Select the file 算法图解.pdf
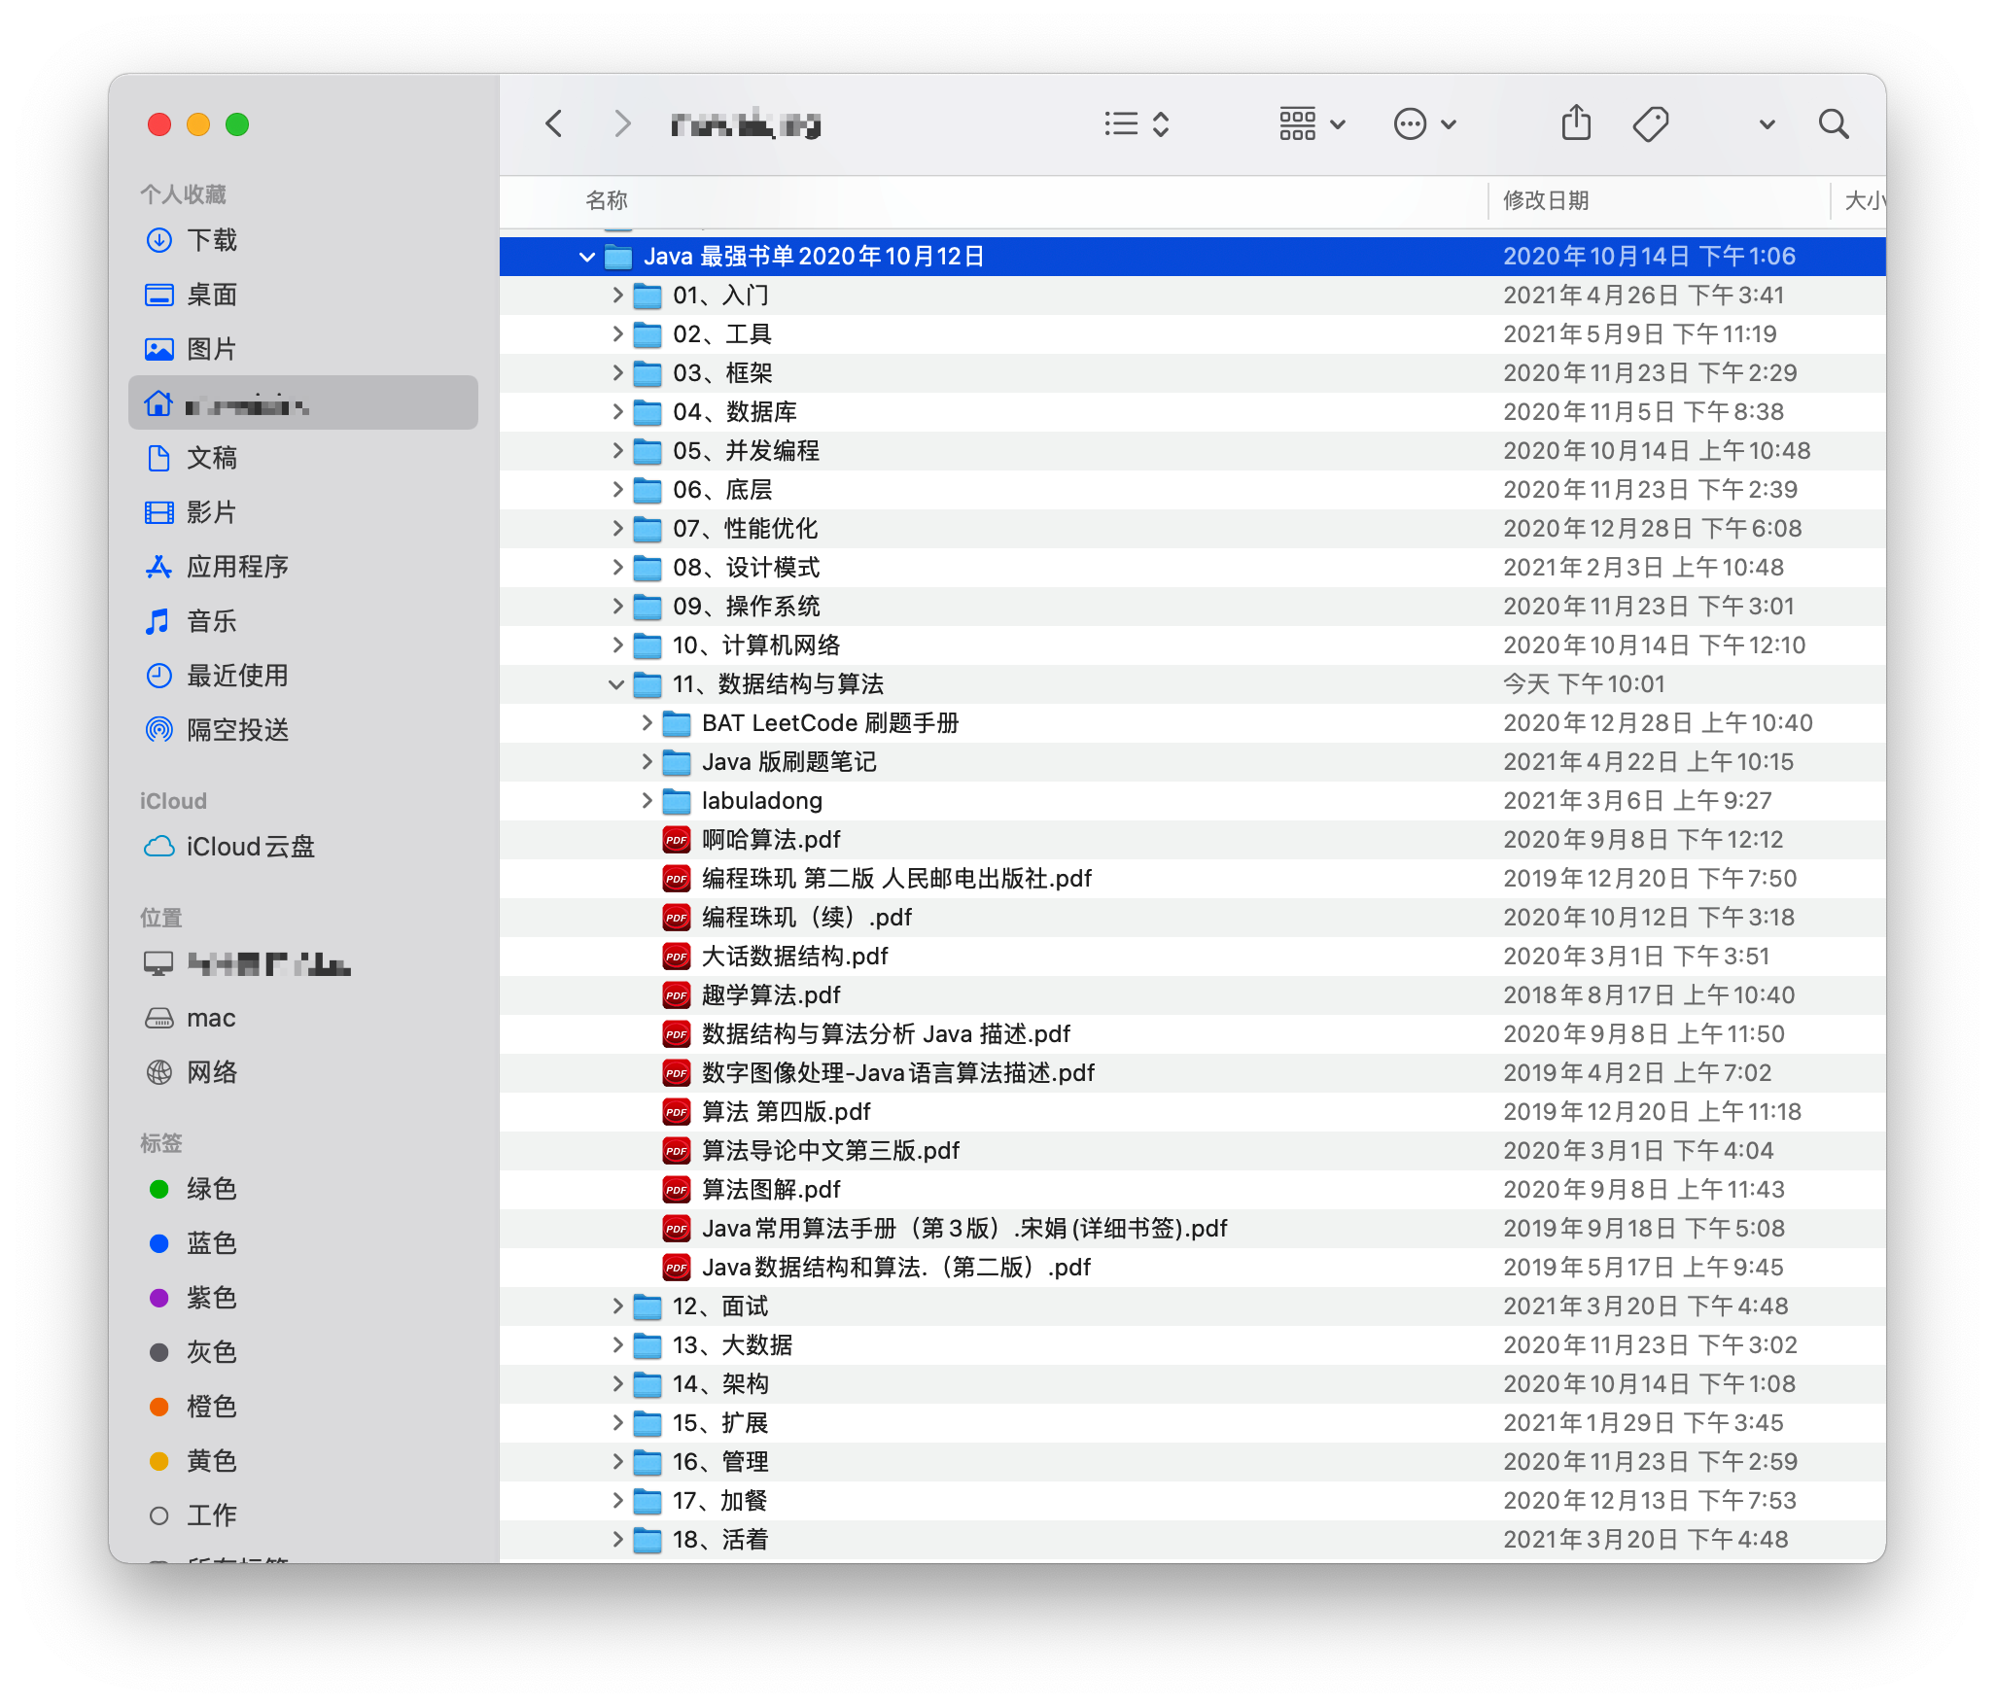The height and width of the screenshot is (1707, 1995). tap(771, 1189)
